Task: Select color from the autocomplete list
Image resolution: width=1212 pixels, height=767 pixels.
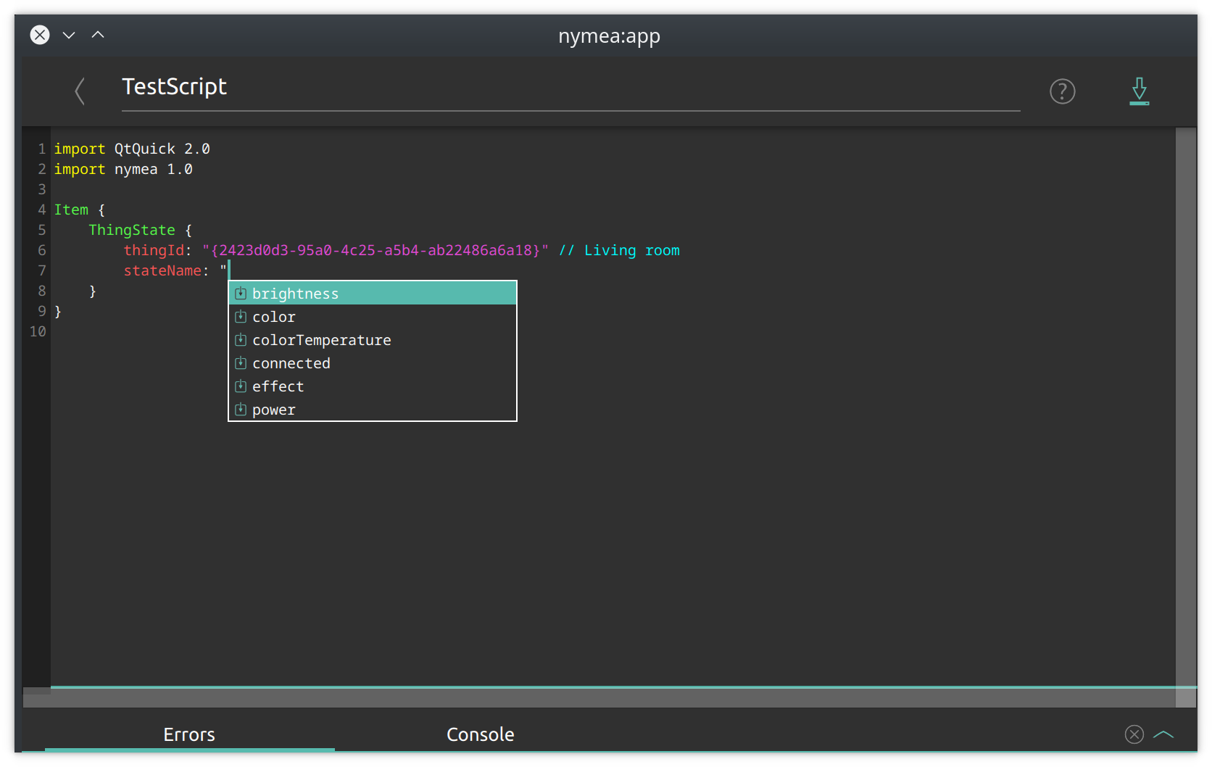Action: click(x=373, y=317)
